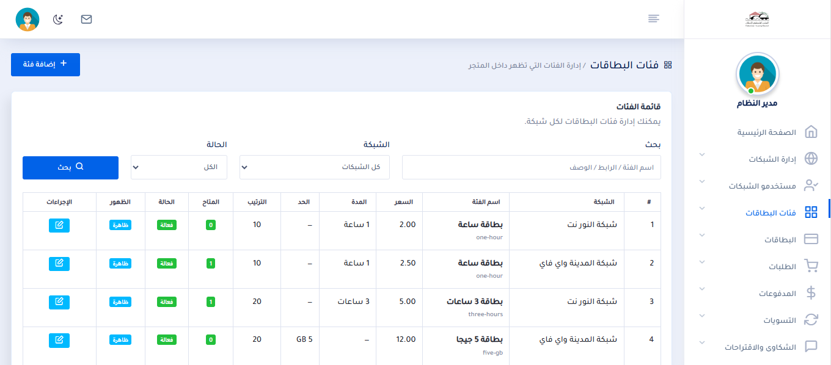Click the dollar sign المدفوعات icon
Screen dimensions: 831x365
811,293
